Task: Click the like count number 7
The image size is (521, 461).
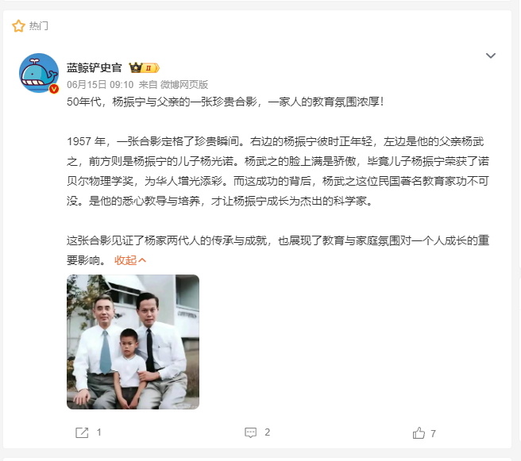Action: (x=433, y=433)
